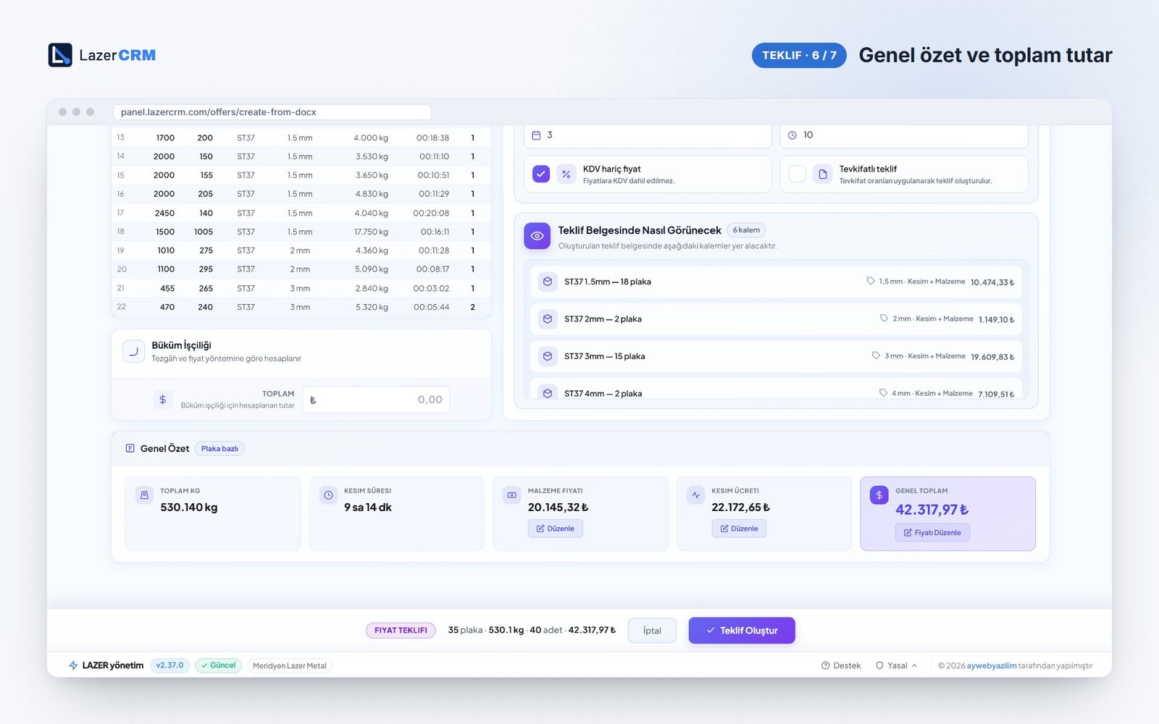Click the percent icon for KDV hariç fiyat
The width and height of the screenshot is (1159, 724).
point(566,174)
